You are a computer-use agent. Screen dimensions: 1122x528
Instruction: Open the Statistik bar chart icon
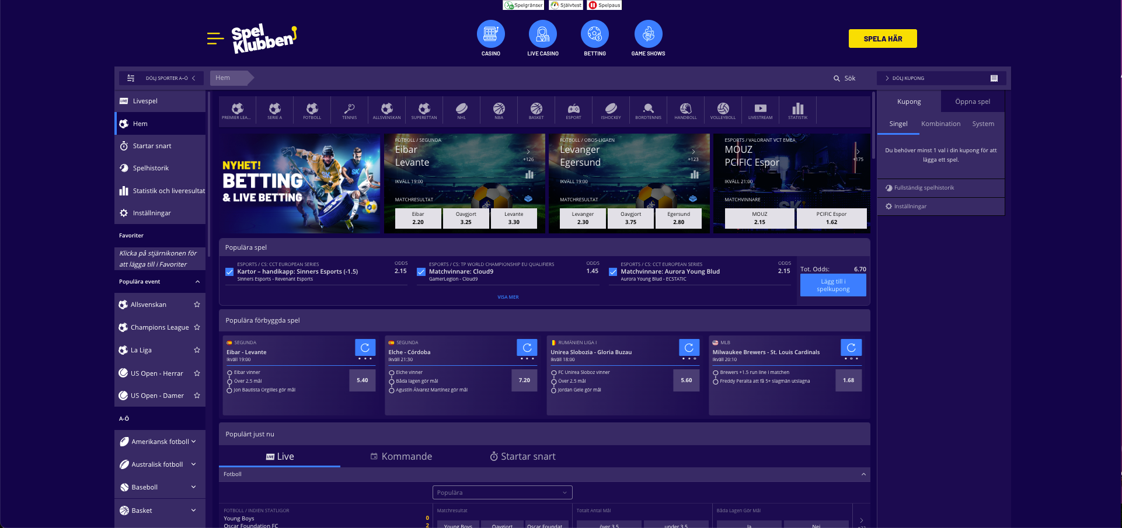tap(797, 110)
